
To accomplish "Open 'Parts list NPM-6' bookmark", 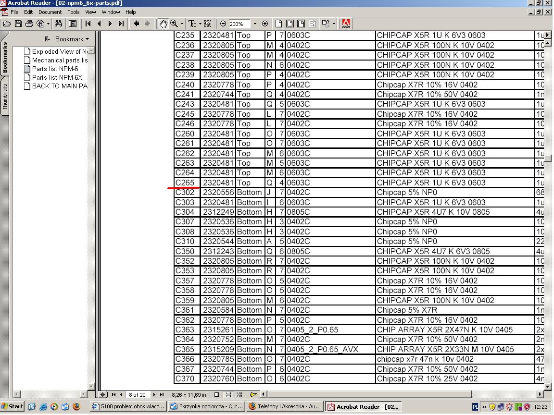I will point(51,69).
